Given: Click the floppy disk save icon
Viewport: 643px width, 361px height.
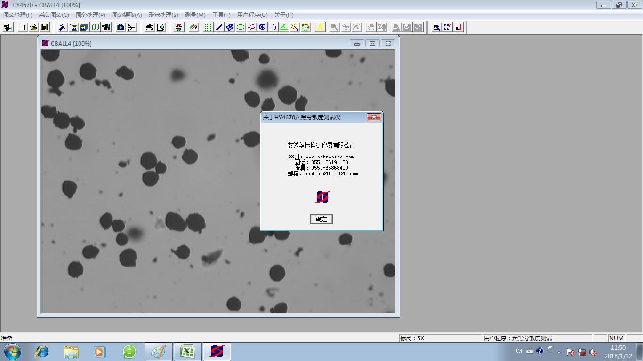Looking at the screenshot, I should click(x=44, y=27).
